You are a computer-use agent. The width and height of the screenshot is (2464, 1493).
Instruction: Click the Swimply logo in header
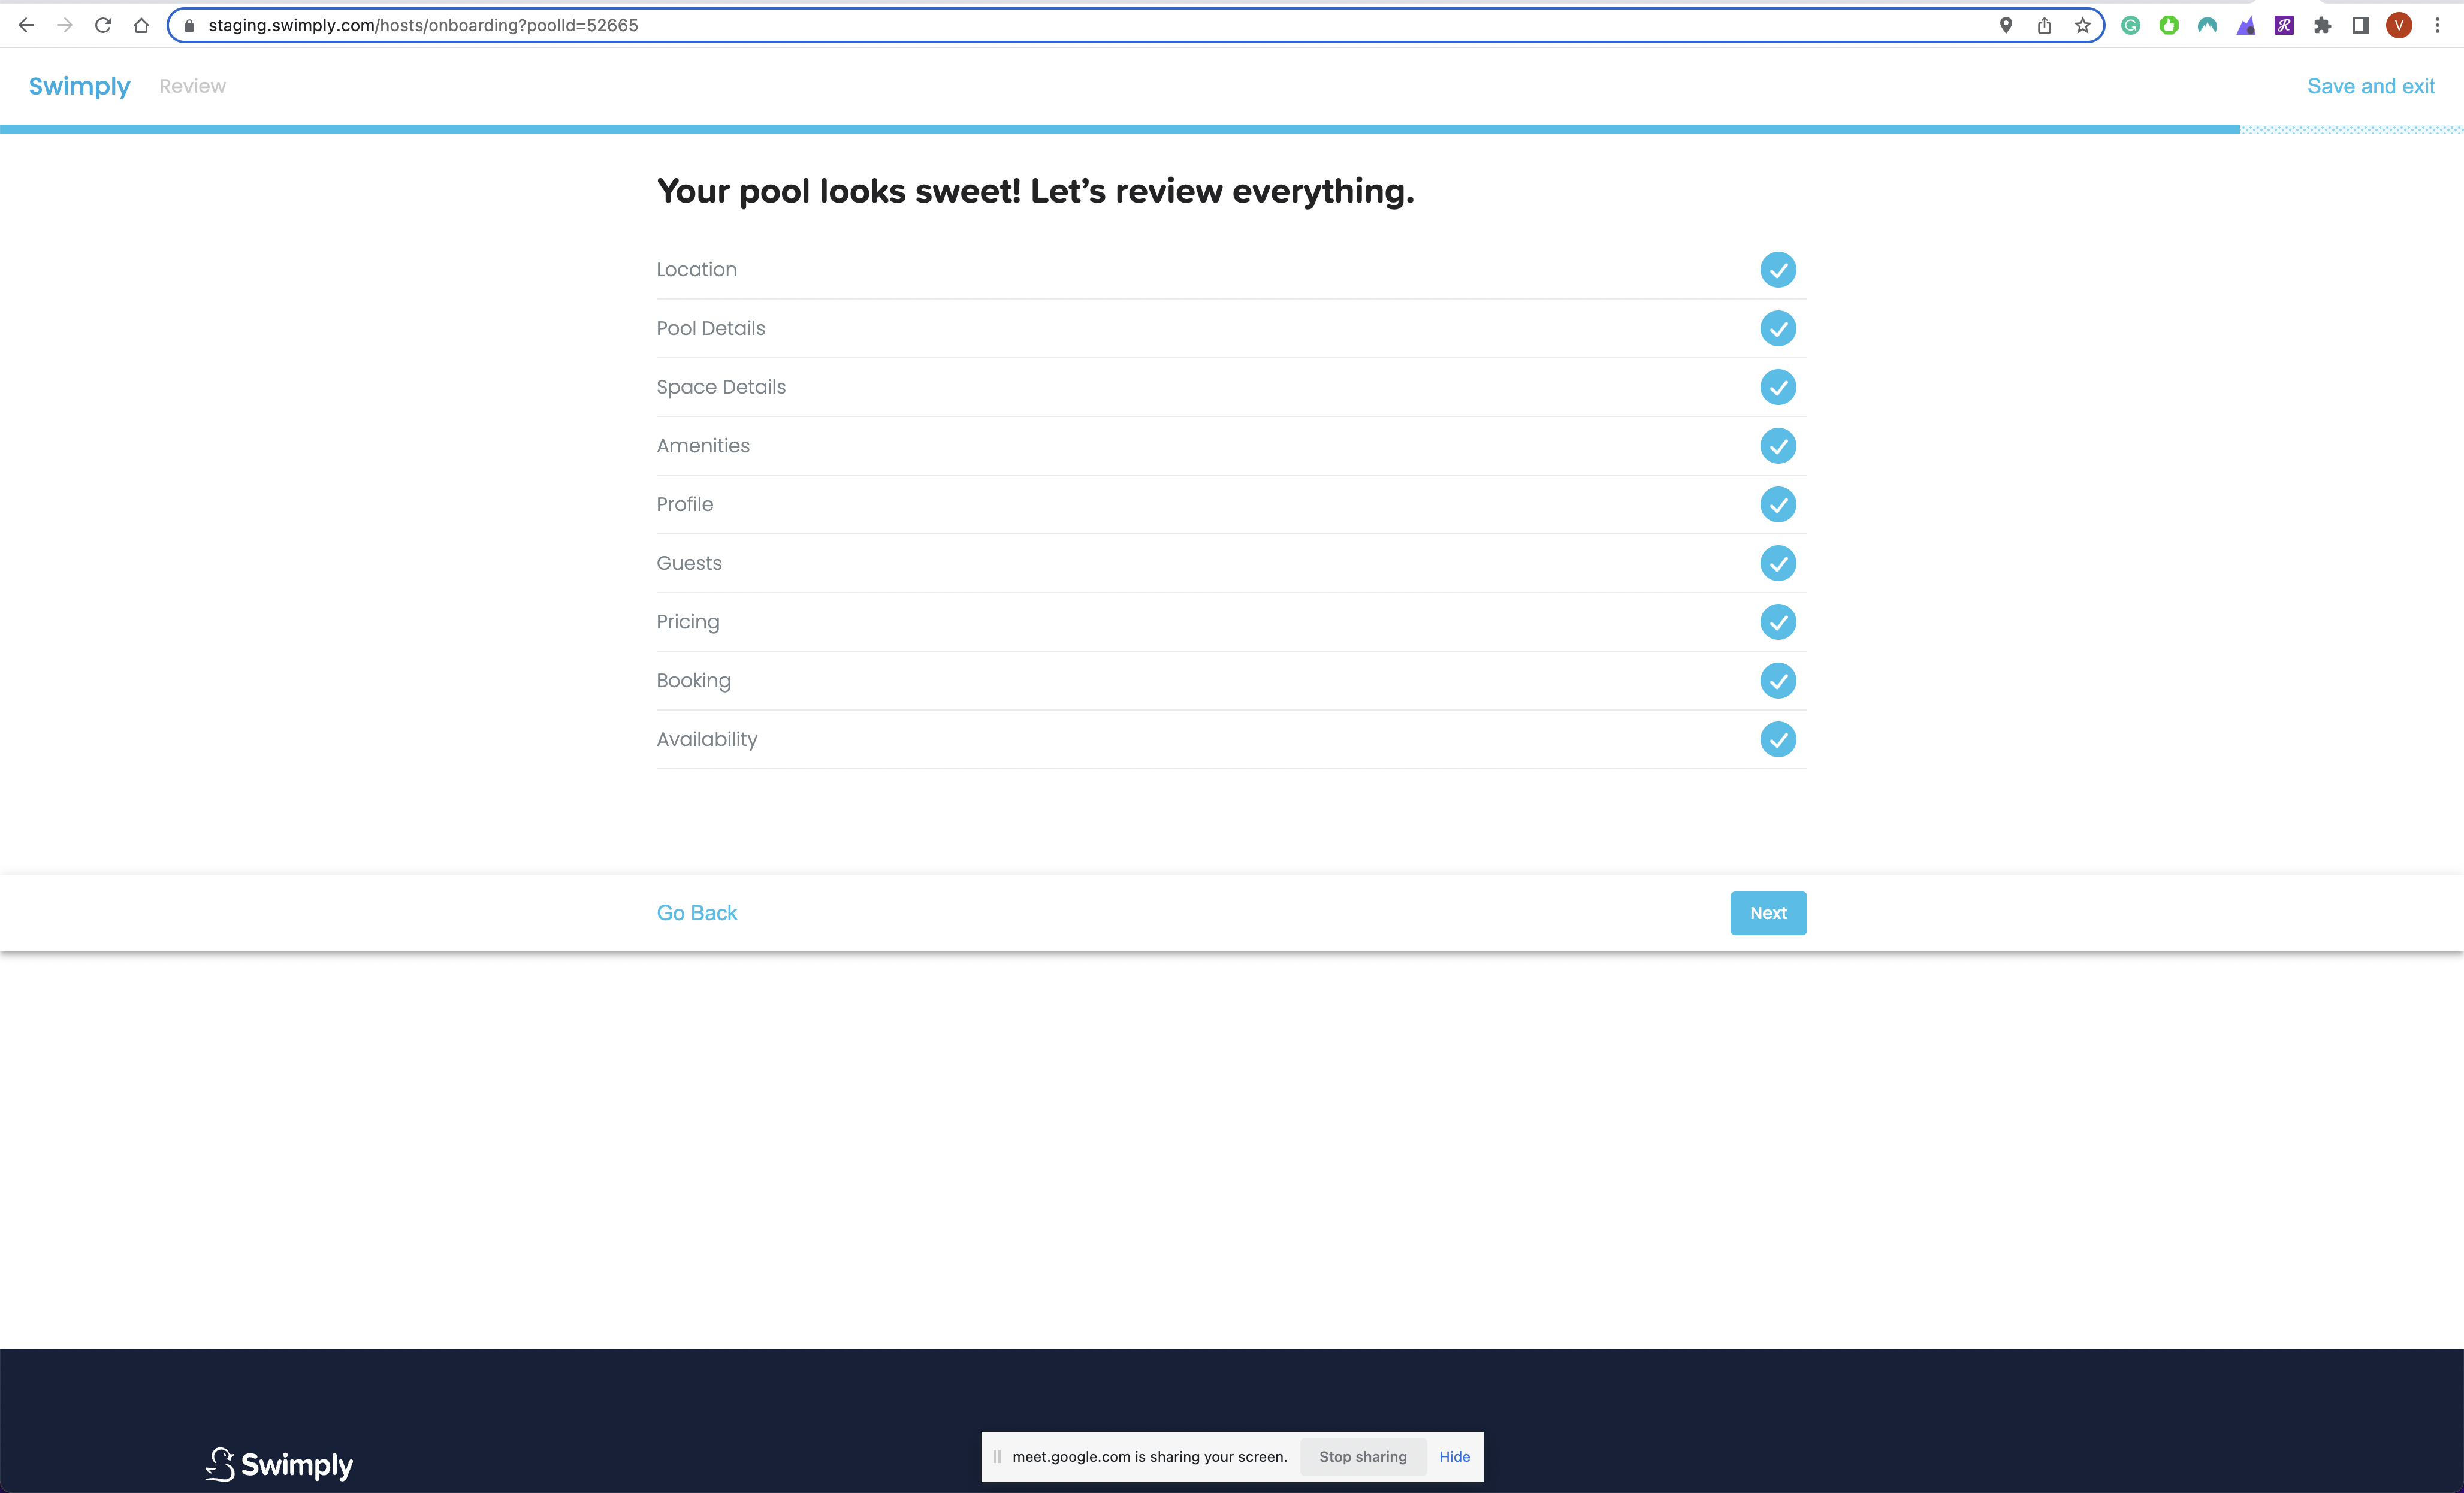click(x=79, y=86)
